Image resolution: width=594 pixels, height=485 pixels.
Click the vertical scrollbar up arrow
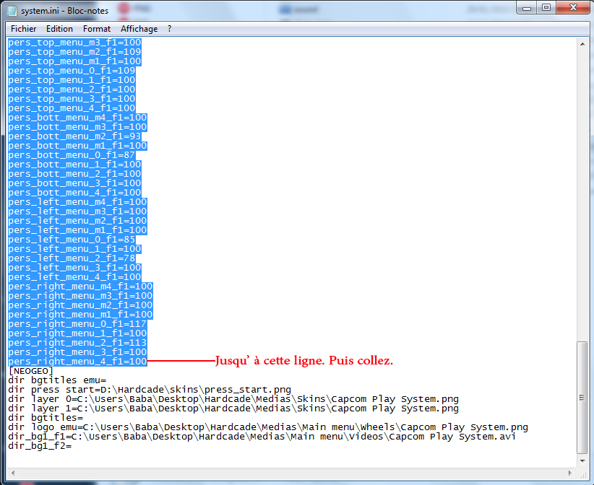[x=582, y=44]
